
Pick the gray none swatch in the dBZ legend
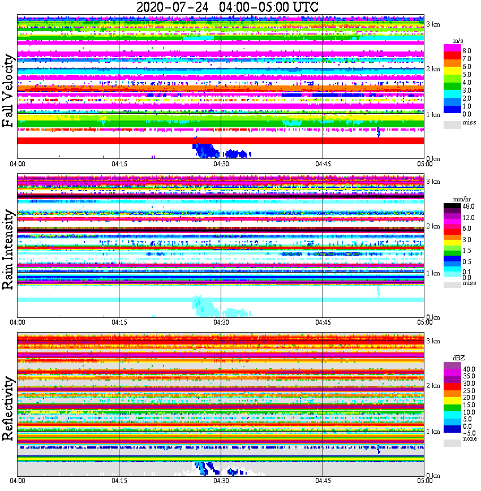(452, 443)
